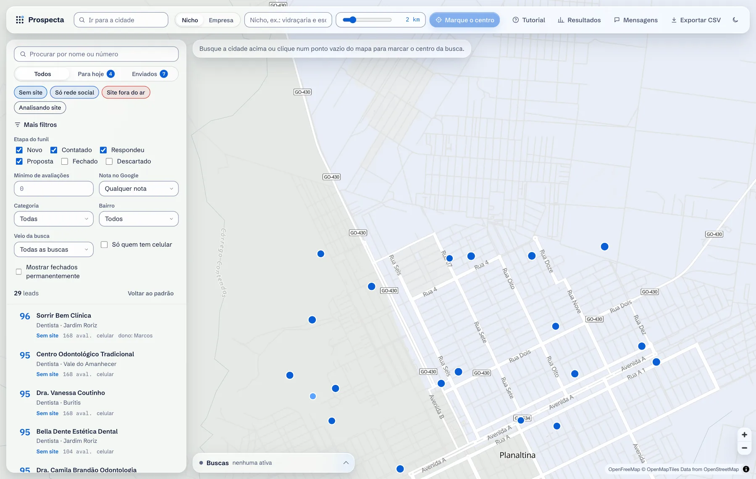
Task: Click the search radius km slider
Action: click(x=367, y=20)
